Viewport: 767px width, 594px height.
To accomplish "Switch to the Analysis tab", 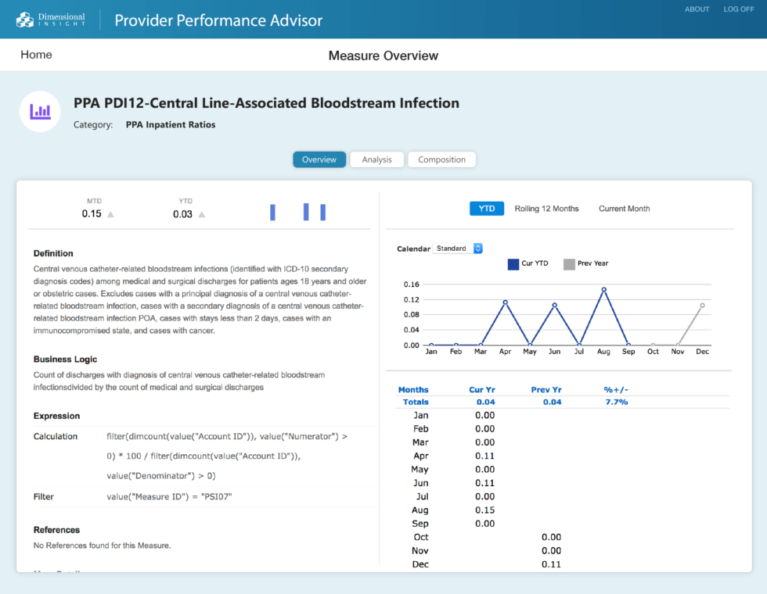I will tap(376, 159).
